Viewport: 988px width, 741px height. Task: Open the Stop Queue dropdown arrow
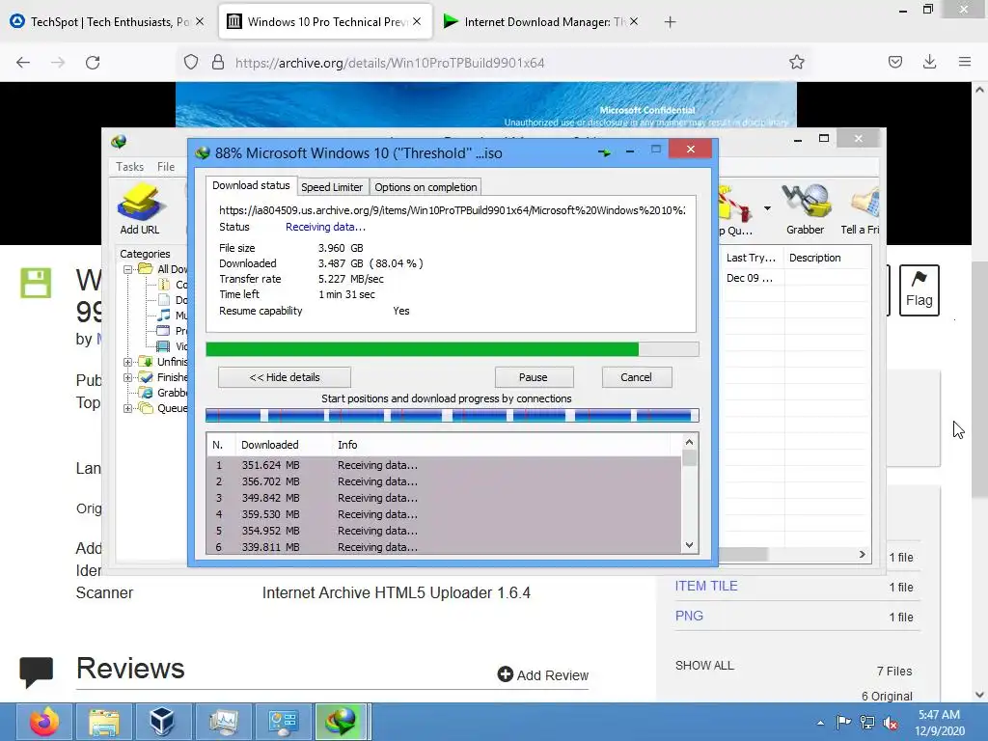point(767,208)
